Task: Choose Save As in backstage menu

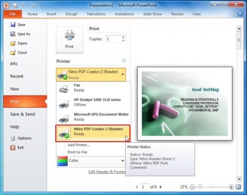Action: click(20, 34)
